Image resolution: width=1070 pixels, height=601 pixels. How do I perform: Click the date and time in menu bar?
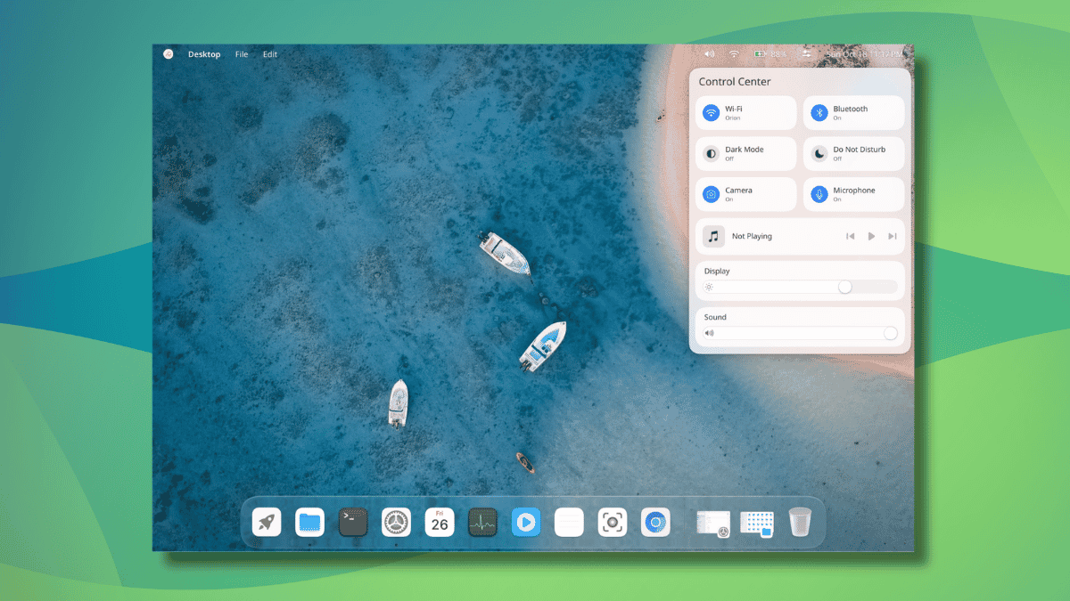(x=864, y=54)
